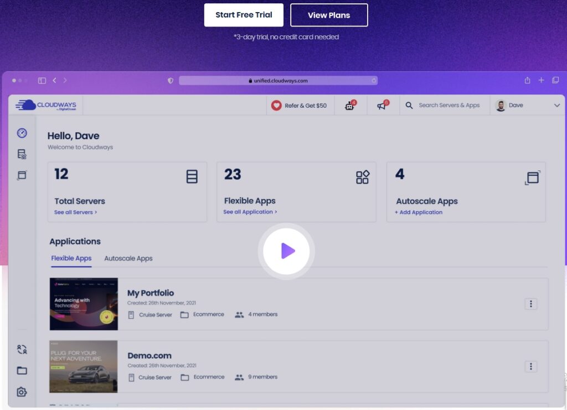
Task: Click the Refer & Get $50 heart icon
Action: (x=276, y=106)
